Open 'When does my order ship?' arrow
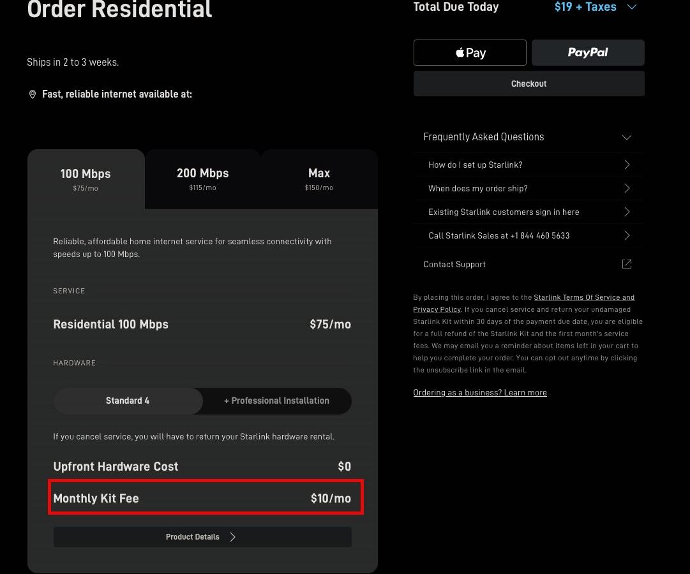Screen dimensions: 690x574 click(x=627, y=188)
